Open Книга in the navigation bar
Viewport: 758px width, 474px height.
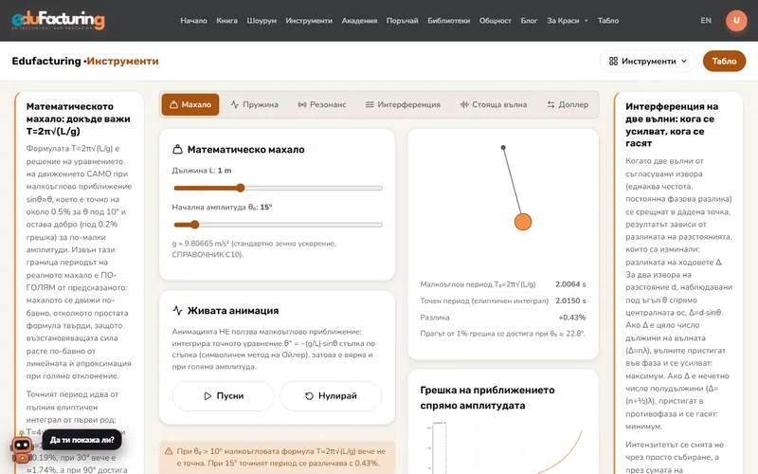click(226, 20)
